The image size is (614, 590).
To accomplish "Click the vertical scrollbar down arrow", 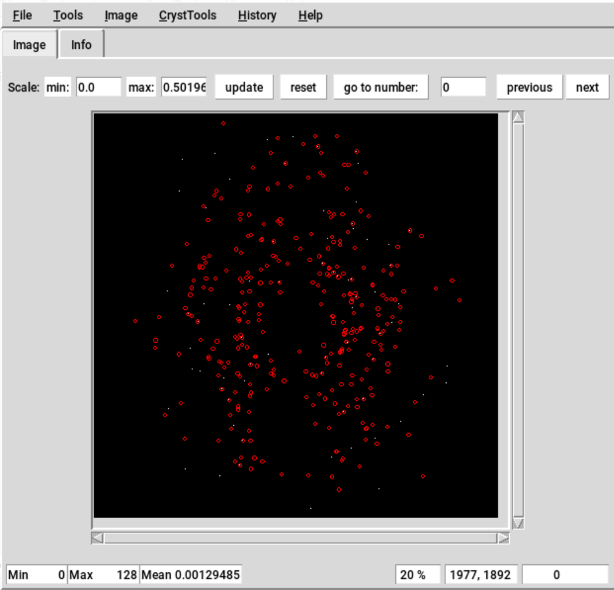I will pos(518,523).
